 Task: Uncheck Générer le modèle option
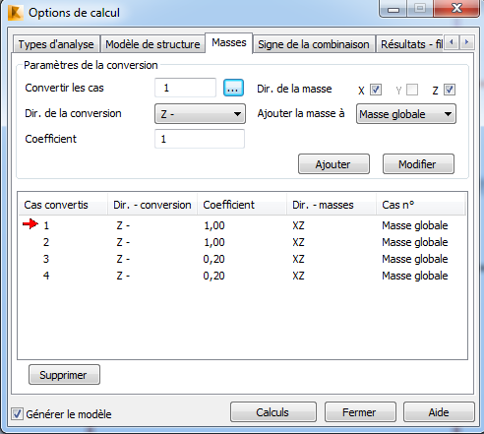(x=17, y=413)
